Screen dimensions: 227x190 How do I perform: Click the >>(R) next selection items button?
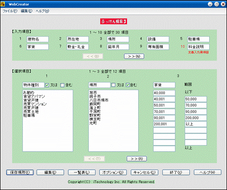137,159
